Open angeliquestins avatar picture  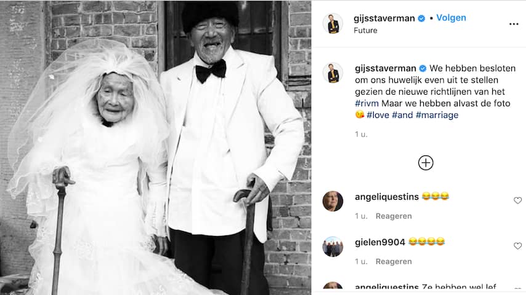coord(333,201)
